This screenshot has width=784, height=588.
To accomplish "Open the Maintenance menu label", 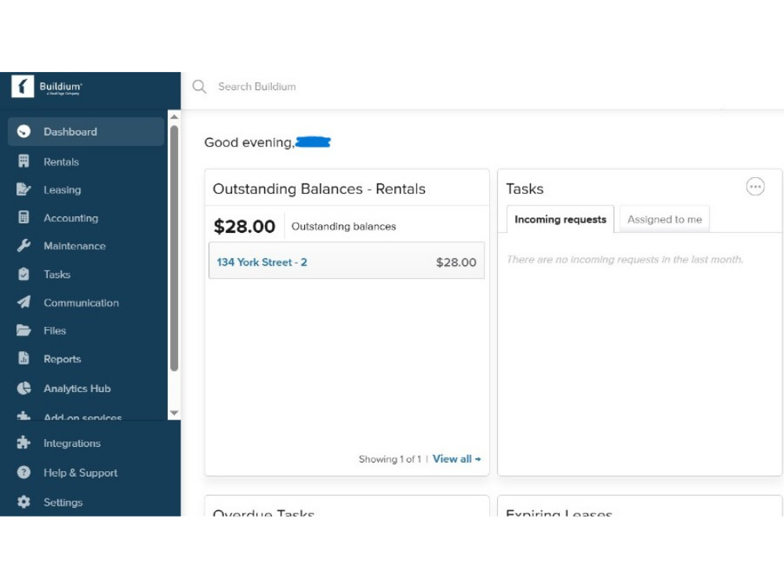I will (74, 246).
